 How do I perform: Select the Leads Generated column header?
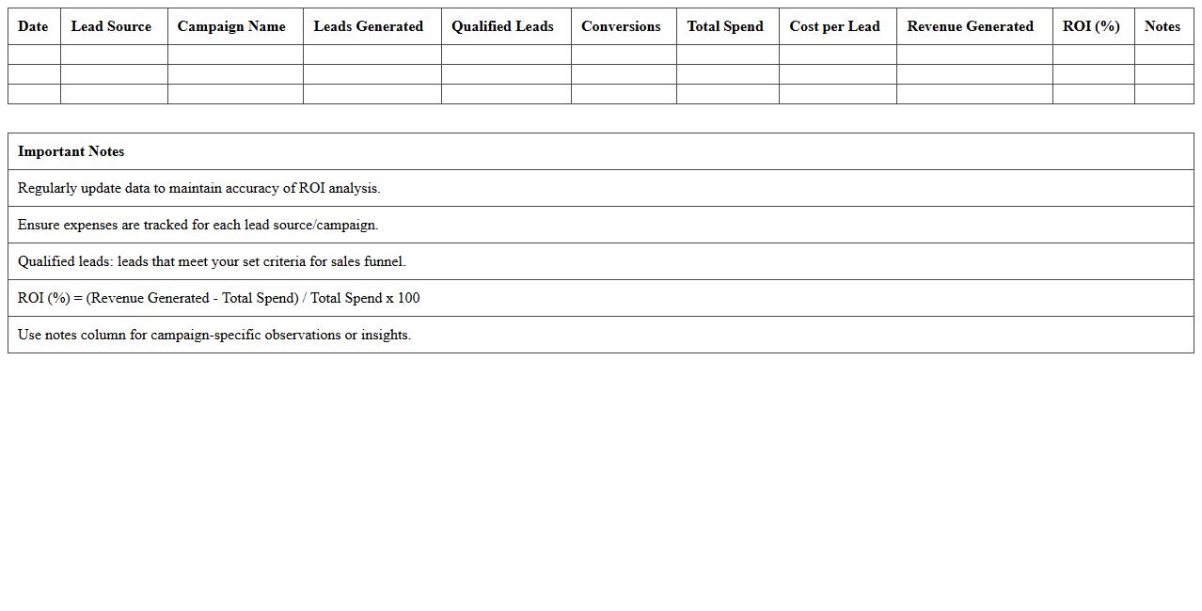pyautogui.click(x=369, y=26)
